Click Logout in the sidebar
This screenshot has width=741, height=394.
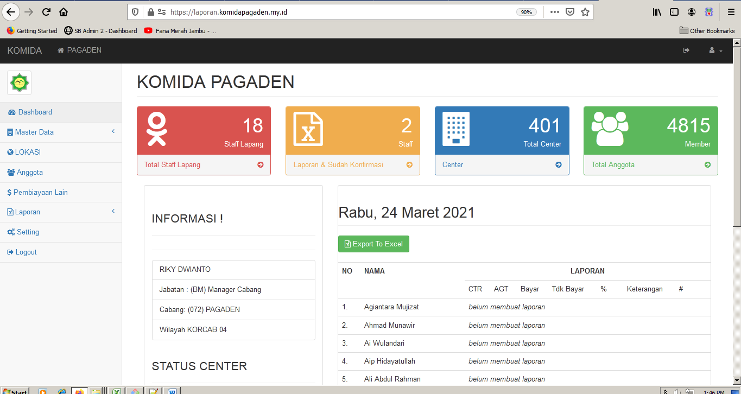(x=26, y=252)
